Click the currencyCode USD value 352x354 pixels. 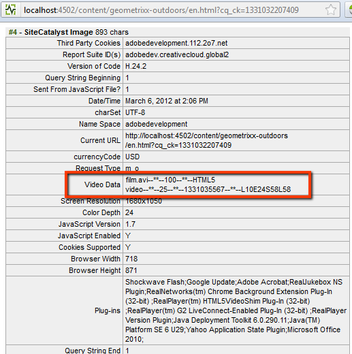tap(132, 157)
